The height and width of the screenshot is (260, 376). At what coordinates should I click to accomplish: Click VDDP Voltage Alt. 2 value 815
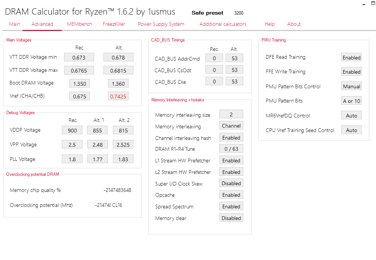pyautogui.click(x=123, y=130)
